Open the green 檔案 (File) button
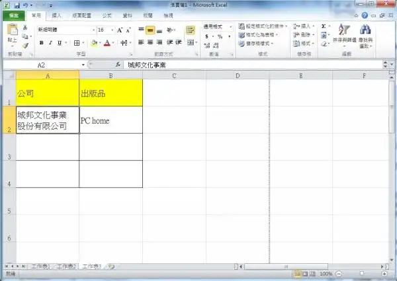This screenshot has width=397, height=281. coord(13,15)
